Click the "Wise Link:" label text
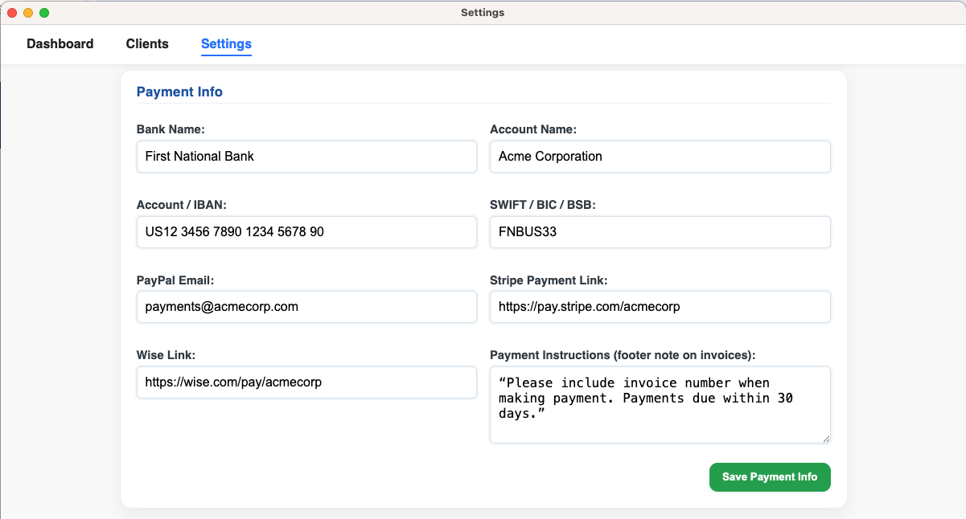Image resolution: width=966 pixels, height=519 pixels. click(x=166, y=355)
